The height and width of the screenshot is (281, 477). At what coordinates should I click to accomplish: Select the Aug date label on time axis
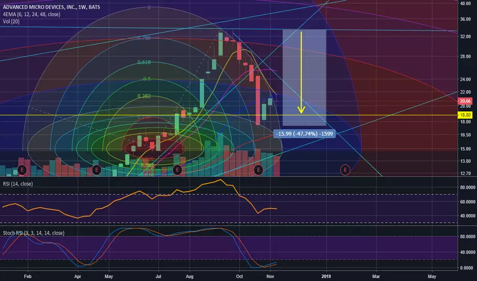click(189, 276)
